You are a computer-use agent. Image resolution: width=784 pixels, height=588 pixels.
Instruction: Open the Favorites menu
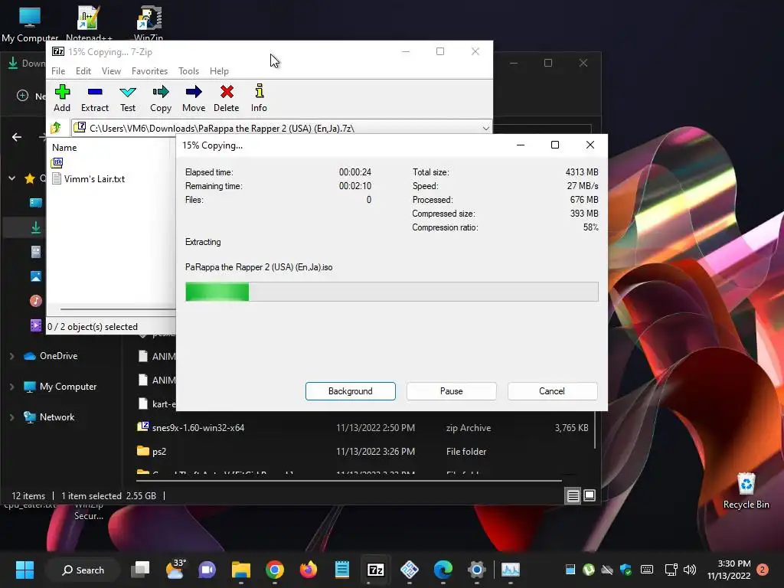point(149,71)
